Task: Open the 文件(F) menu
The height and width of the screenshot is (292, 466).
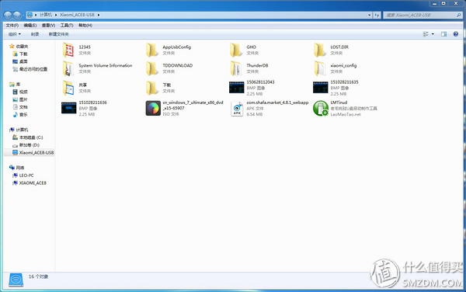Action: [12, 26]
